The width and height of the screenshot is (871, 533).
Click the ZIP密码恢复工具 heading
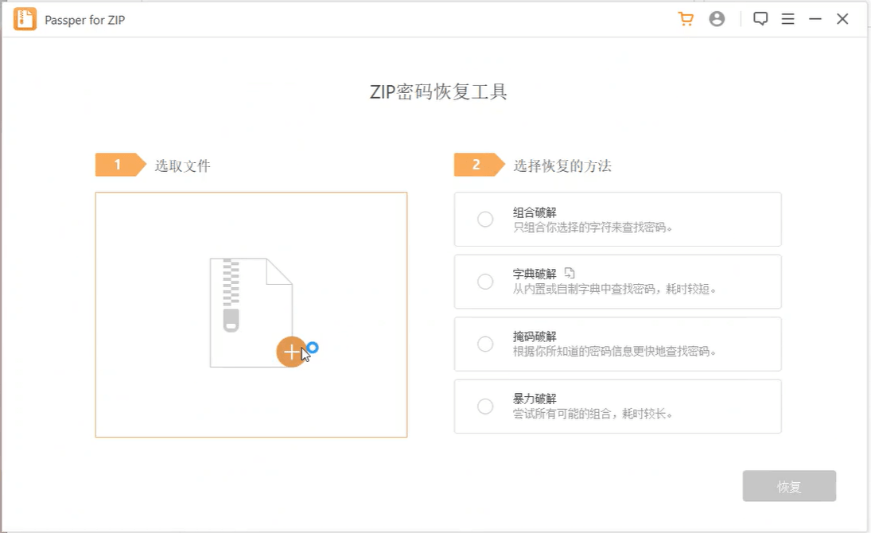438,92
